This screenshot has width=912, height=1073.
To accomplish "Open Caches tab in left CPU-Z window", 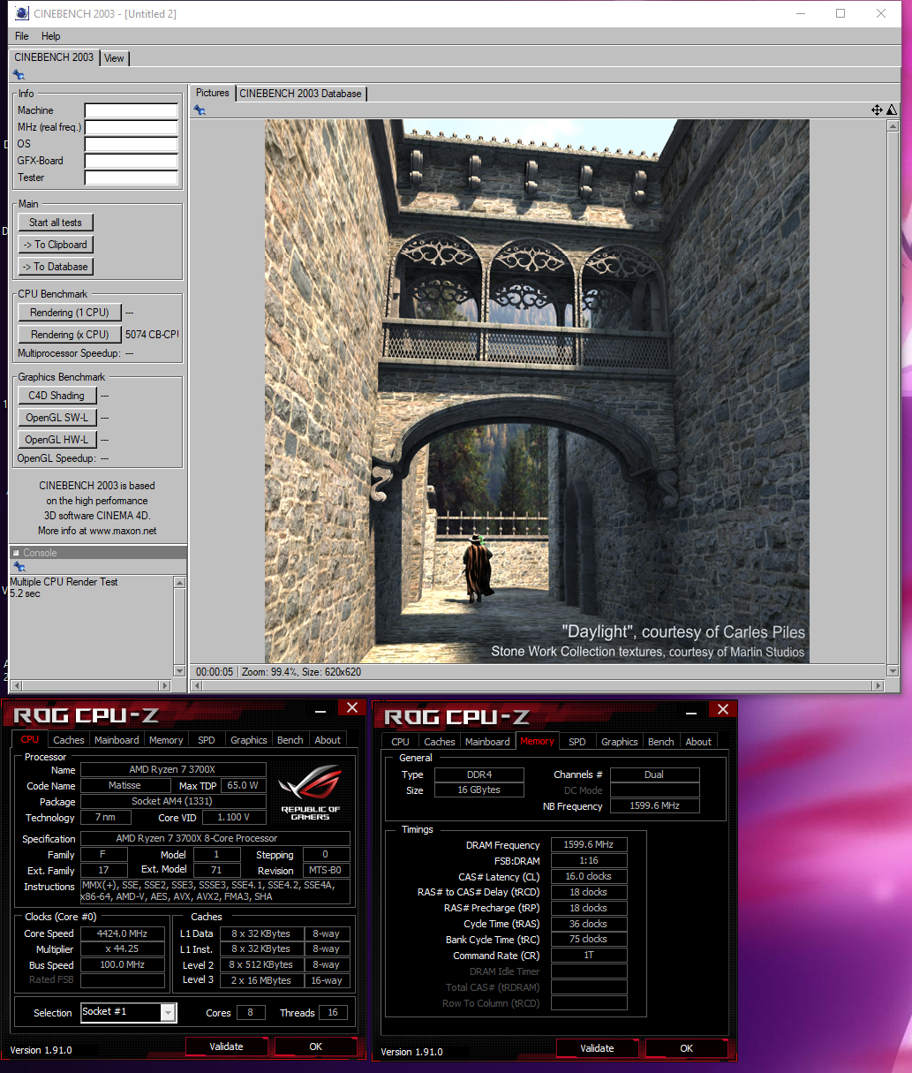I will 69,740.
